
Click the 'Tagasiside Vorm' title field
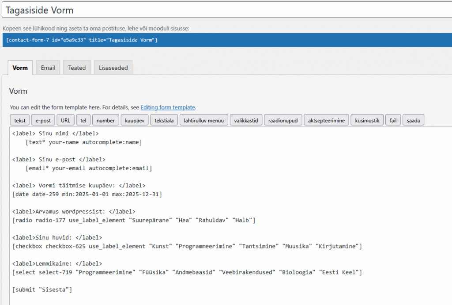coord(221,10)
